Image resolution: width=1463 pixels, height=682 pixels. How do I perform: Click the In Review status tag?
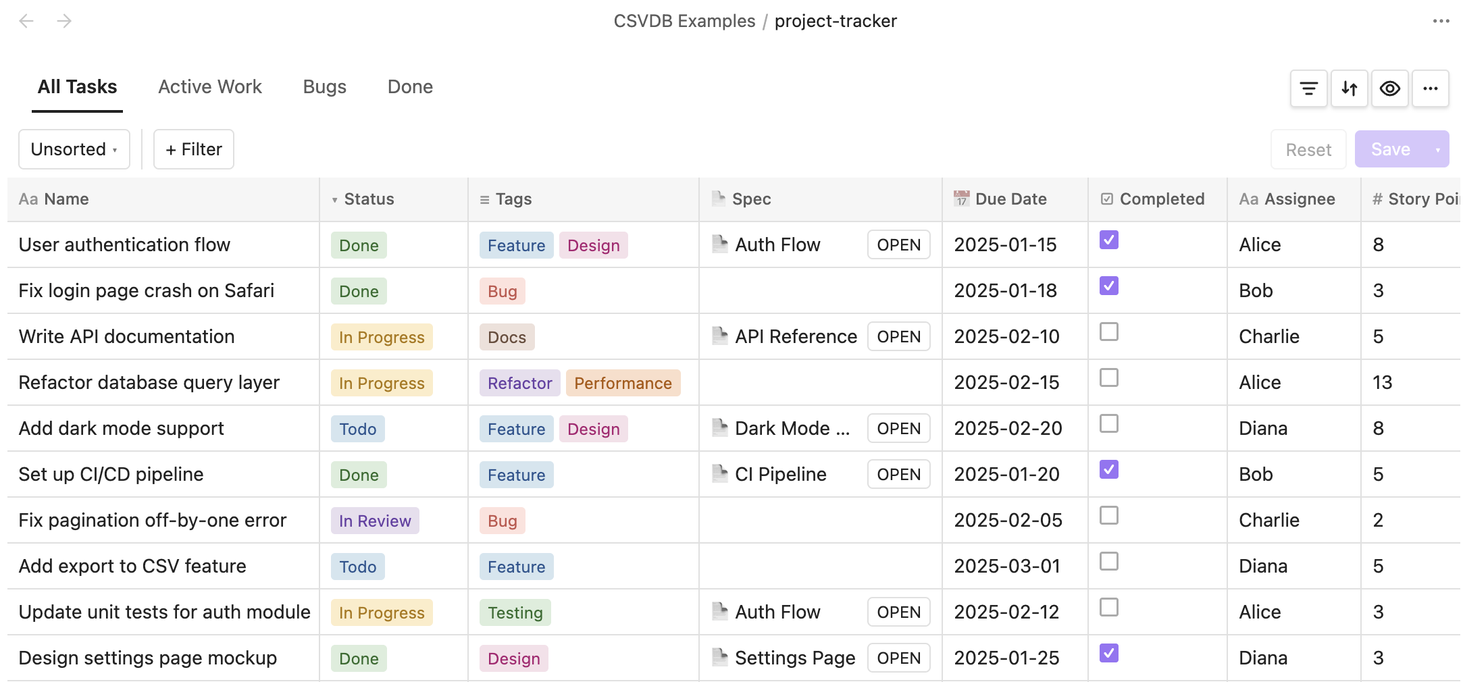375,521
